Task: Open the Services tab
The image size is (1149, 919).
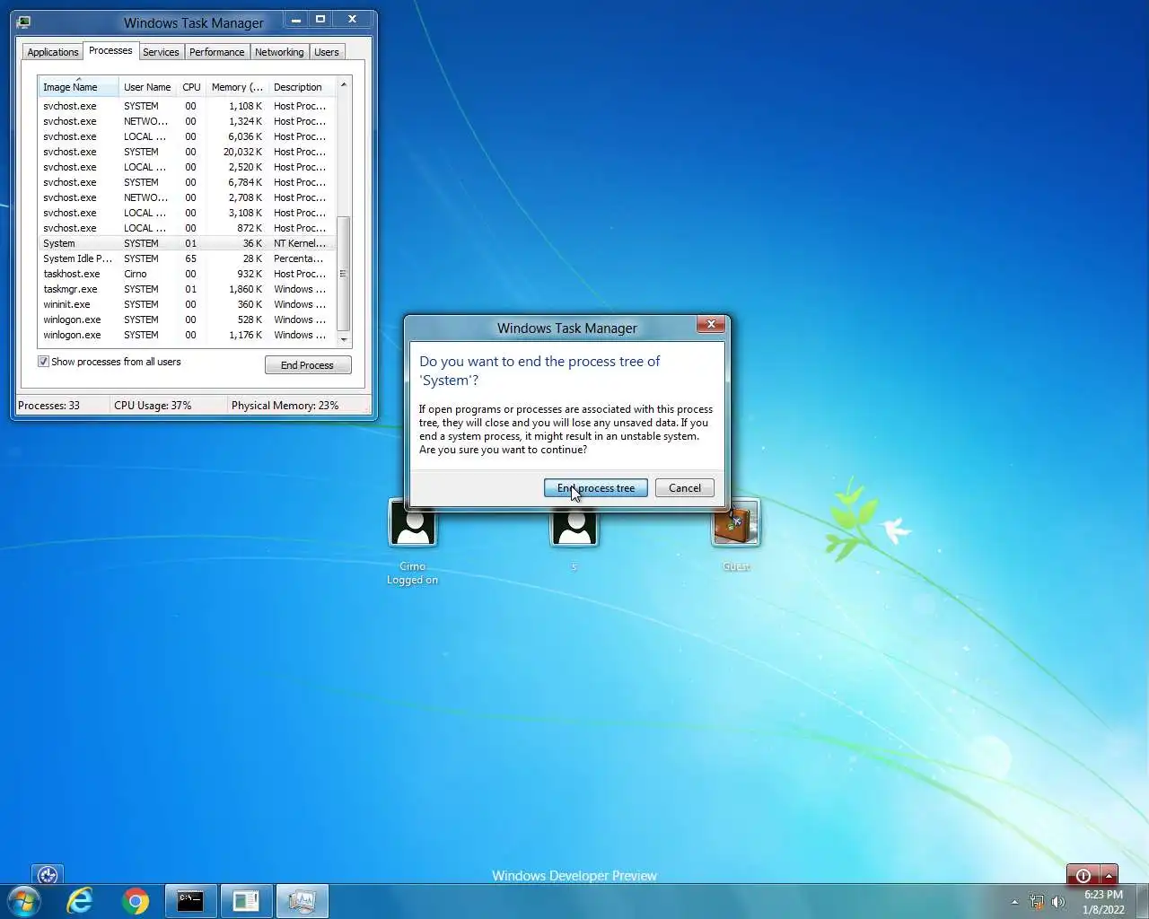Action: (161, 52)
